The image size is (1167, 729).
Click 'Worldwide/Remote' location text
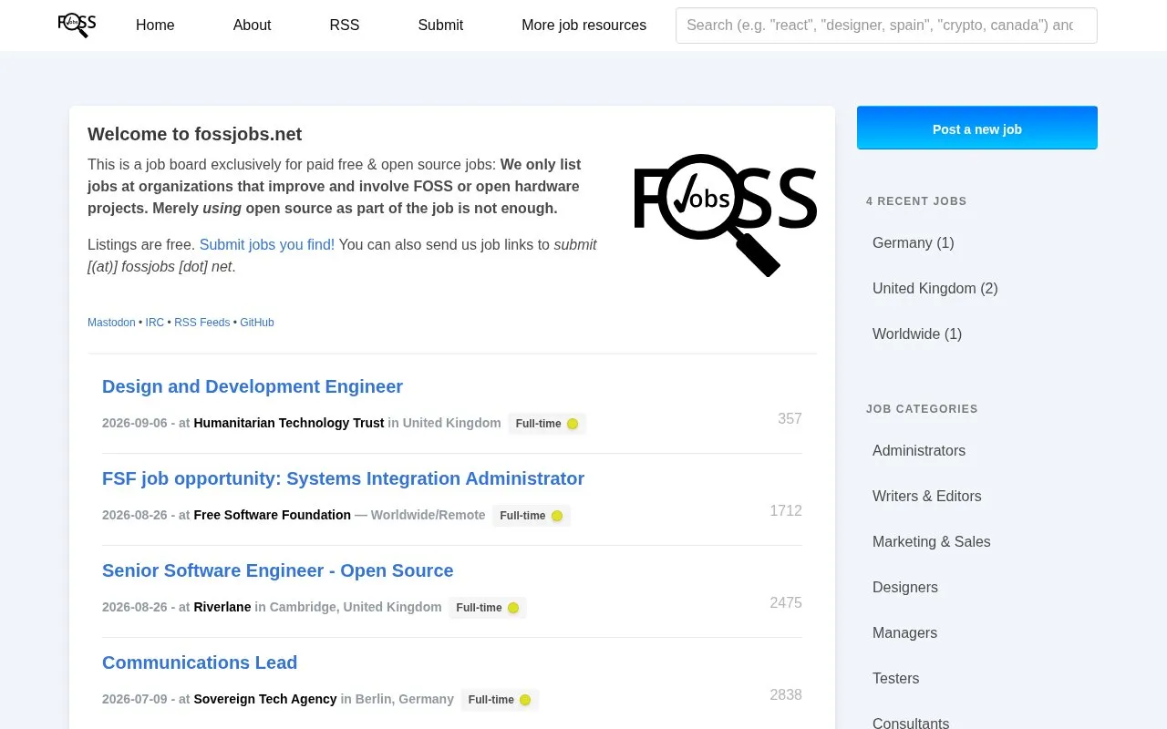coord(429,515)
